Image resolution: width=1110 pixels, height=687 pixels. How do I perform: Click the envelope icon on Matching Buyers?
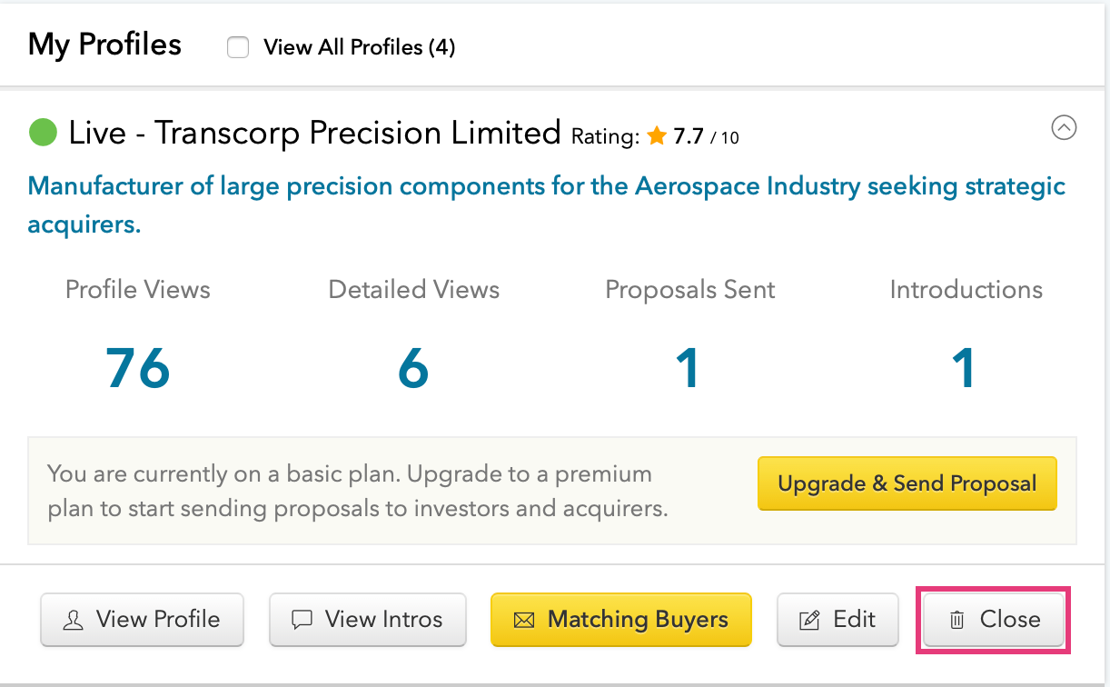point(524,621)
